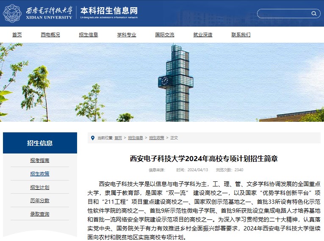Open the 西电概况 navigation item
Image resolution: width=324 pixels, height=241 pixels.
tap(50, 35)
